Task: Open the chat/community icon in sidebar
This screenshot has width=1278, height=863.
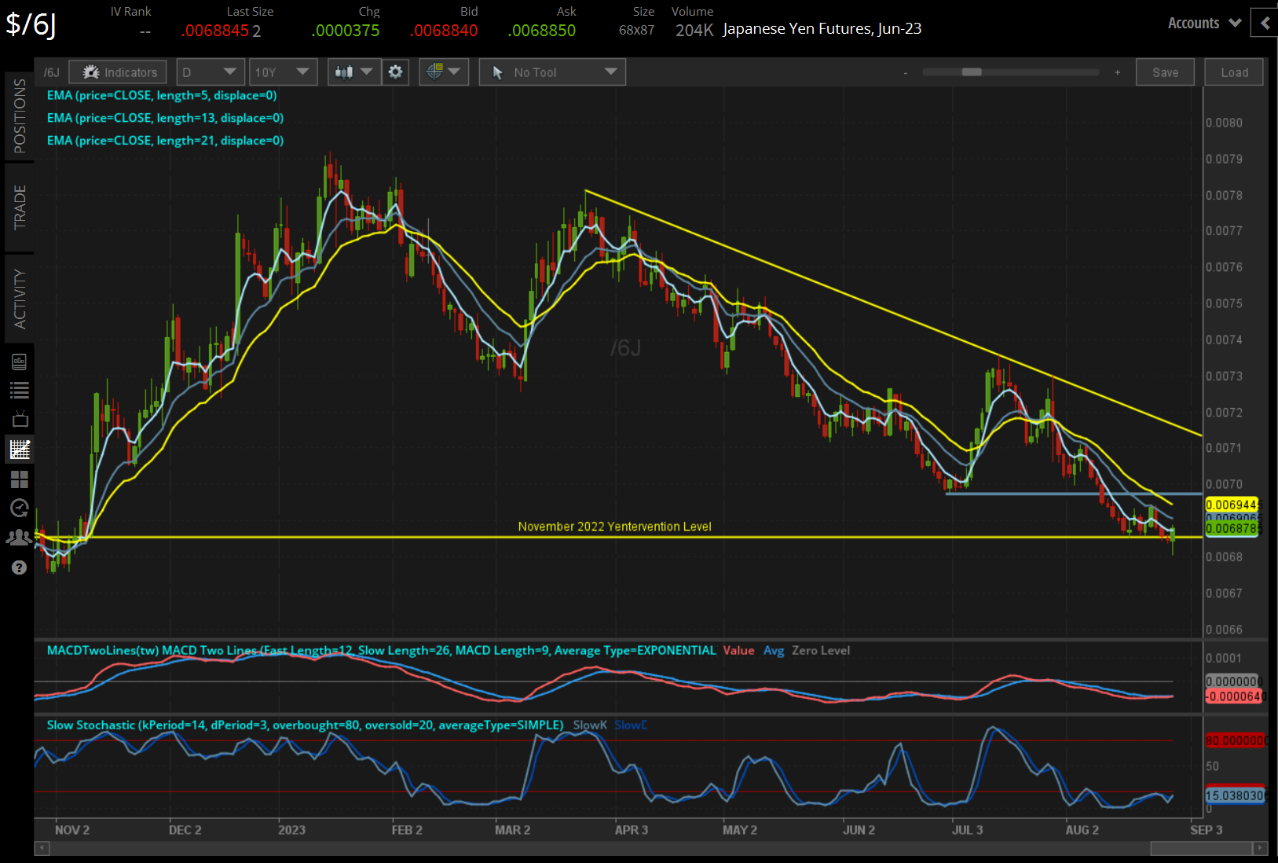Action: (x=20, y=537)
